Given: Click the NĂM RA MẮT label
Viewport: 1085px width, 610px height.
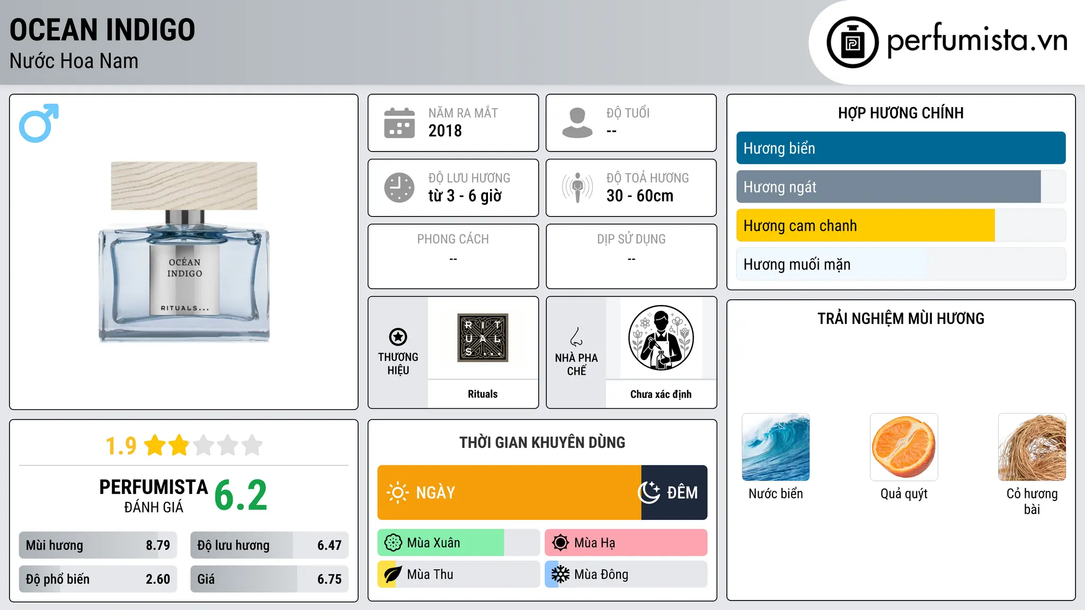Looking at the screenshot, I should tap(463, 113).
